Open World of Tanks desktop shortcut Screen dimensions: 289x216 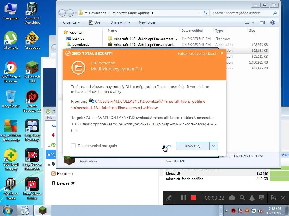11,189
